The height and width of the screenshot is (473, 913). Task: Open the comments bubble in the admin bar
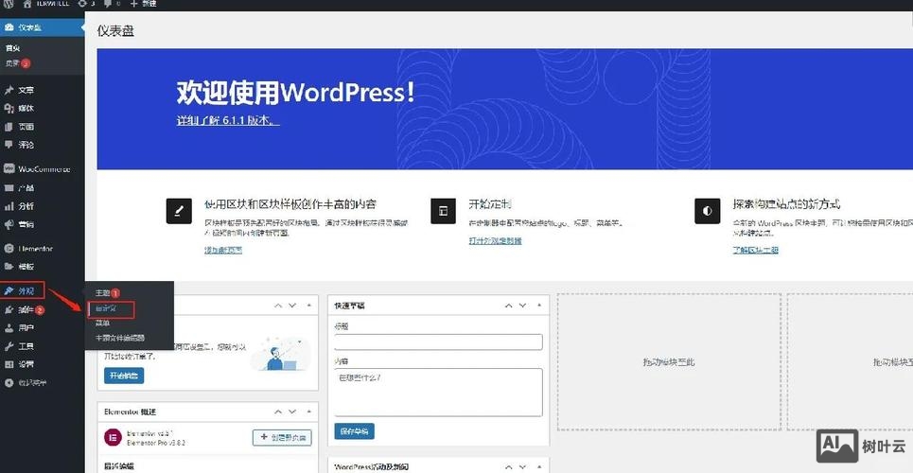[x=112, y=4]
